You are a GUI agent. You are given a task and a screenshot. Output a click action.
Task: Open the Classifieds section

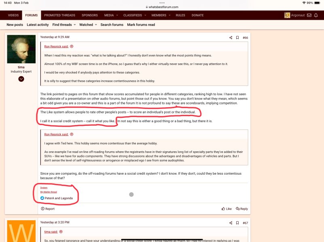(x=133, y=15)
